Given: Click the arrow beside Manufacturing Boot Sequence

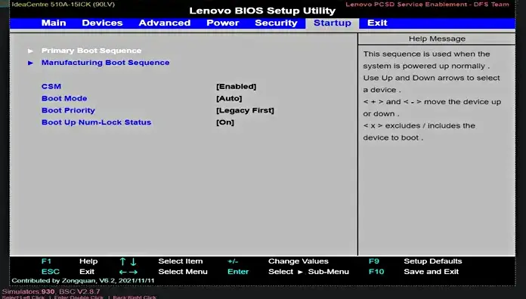Looking at the screenshot, I should [x=30, y=63].
